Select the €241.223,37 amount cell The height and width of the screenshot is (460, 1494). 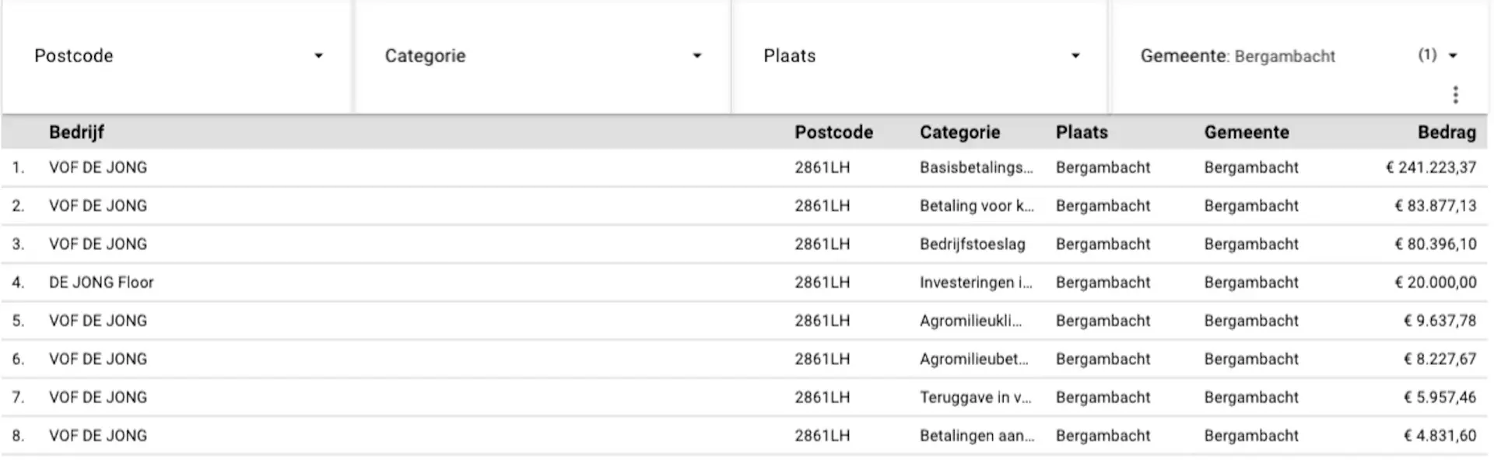tap(1430, 167)
